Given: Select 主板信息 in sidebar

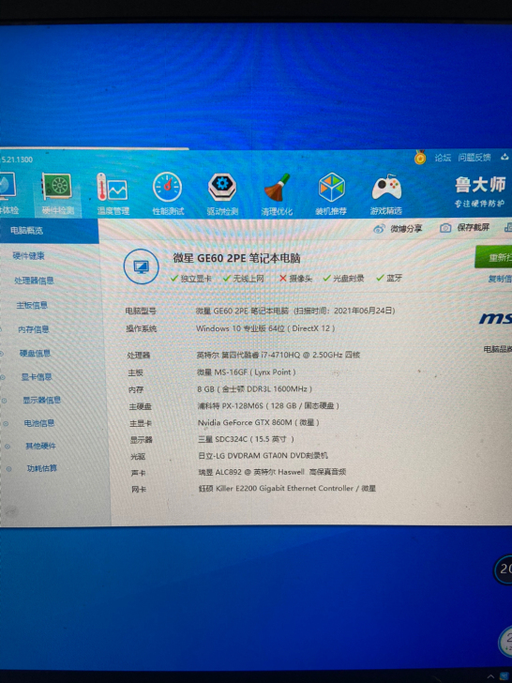Looking at the screenshot, I should (32, 305).
